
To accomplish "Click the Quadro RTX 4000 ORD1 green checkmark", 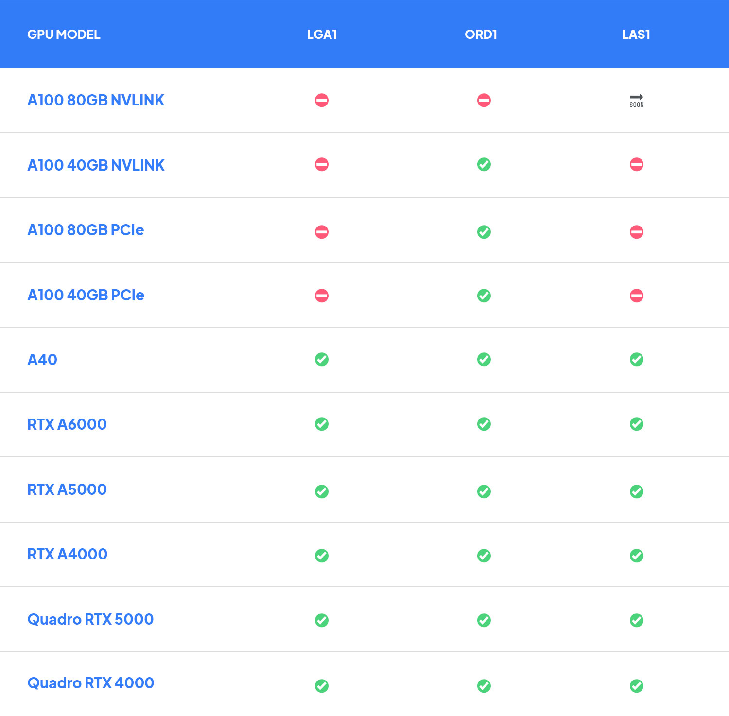I will [484, 686].
